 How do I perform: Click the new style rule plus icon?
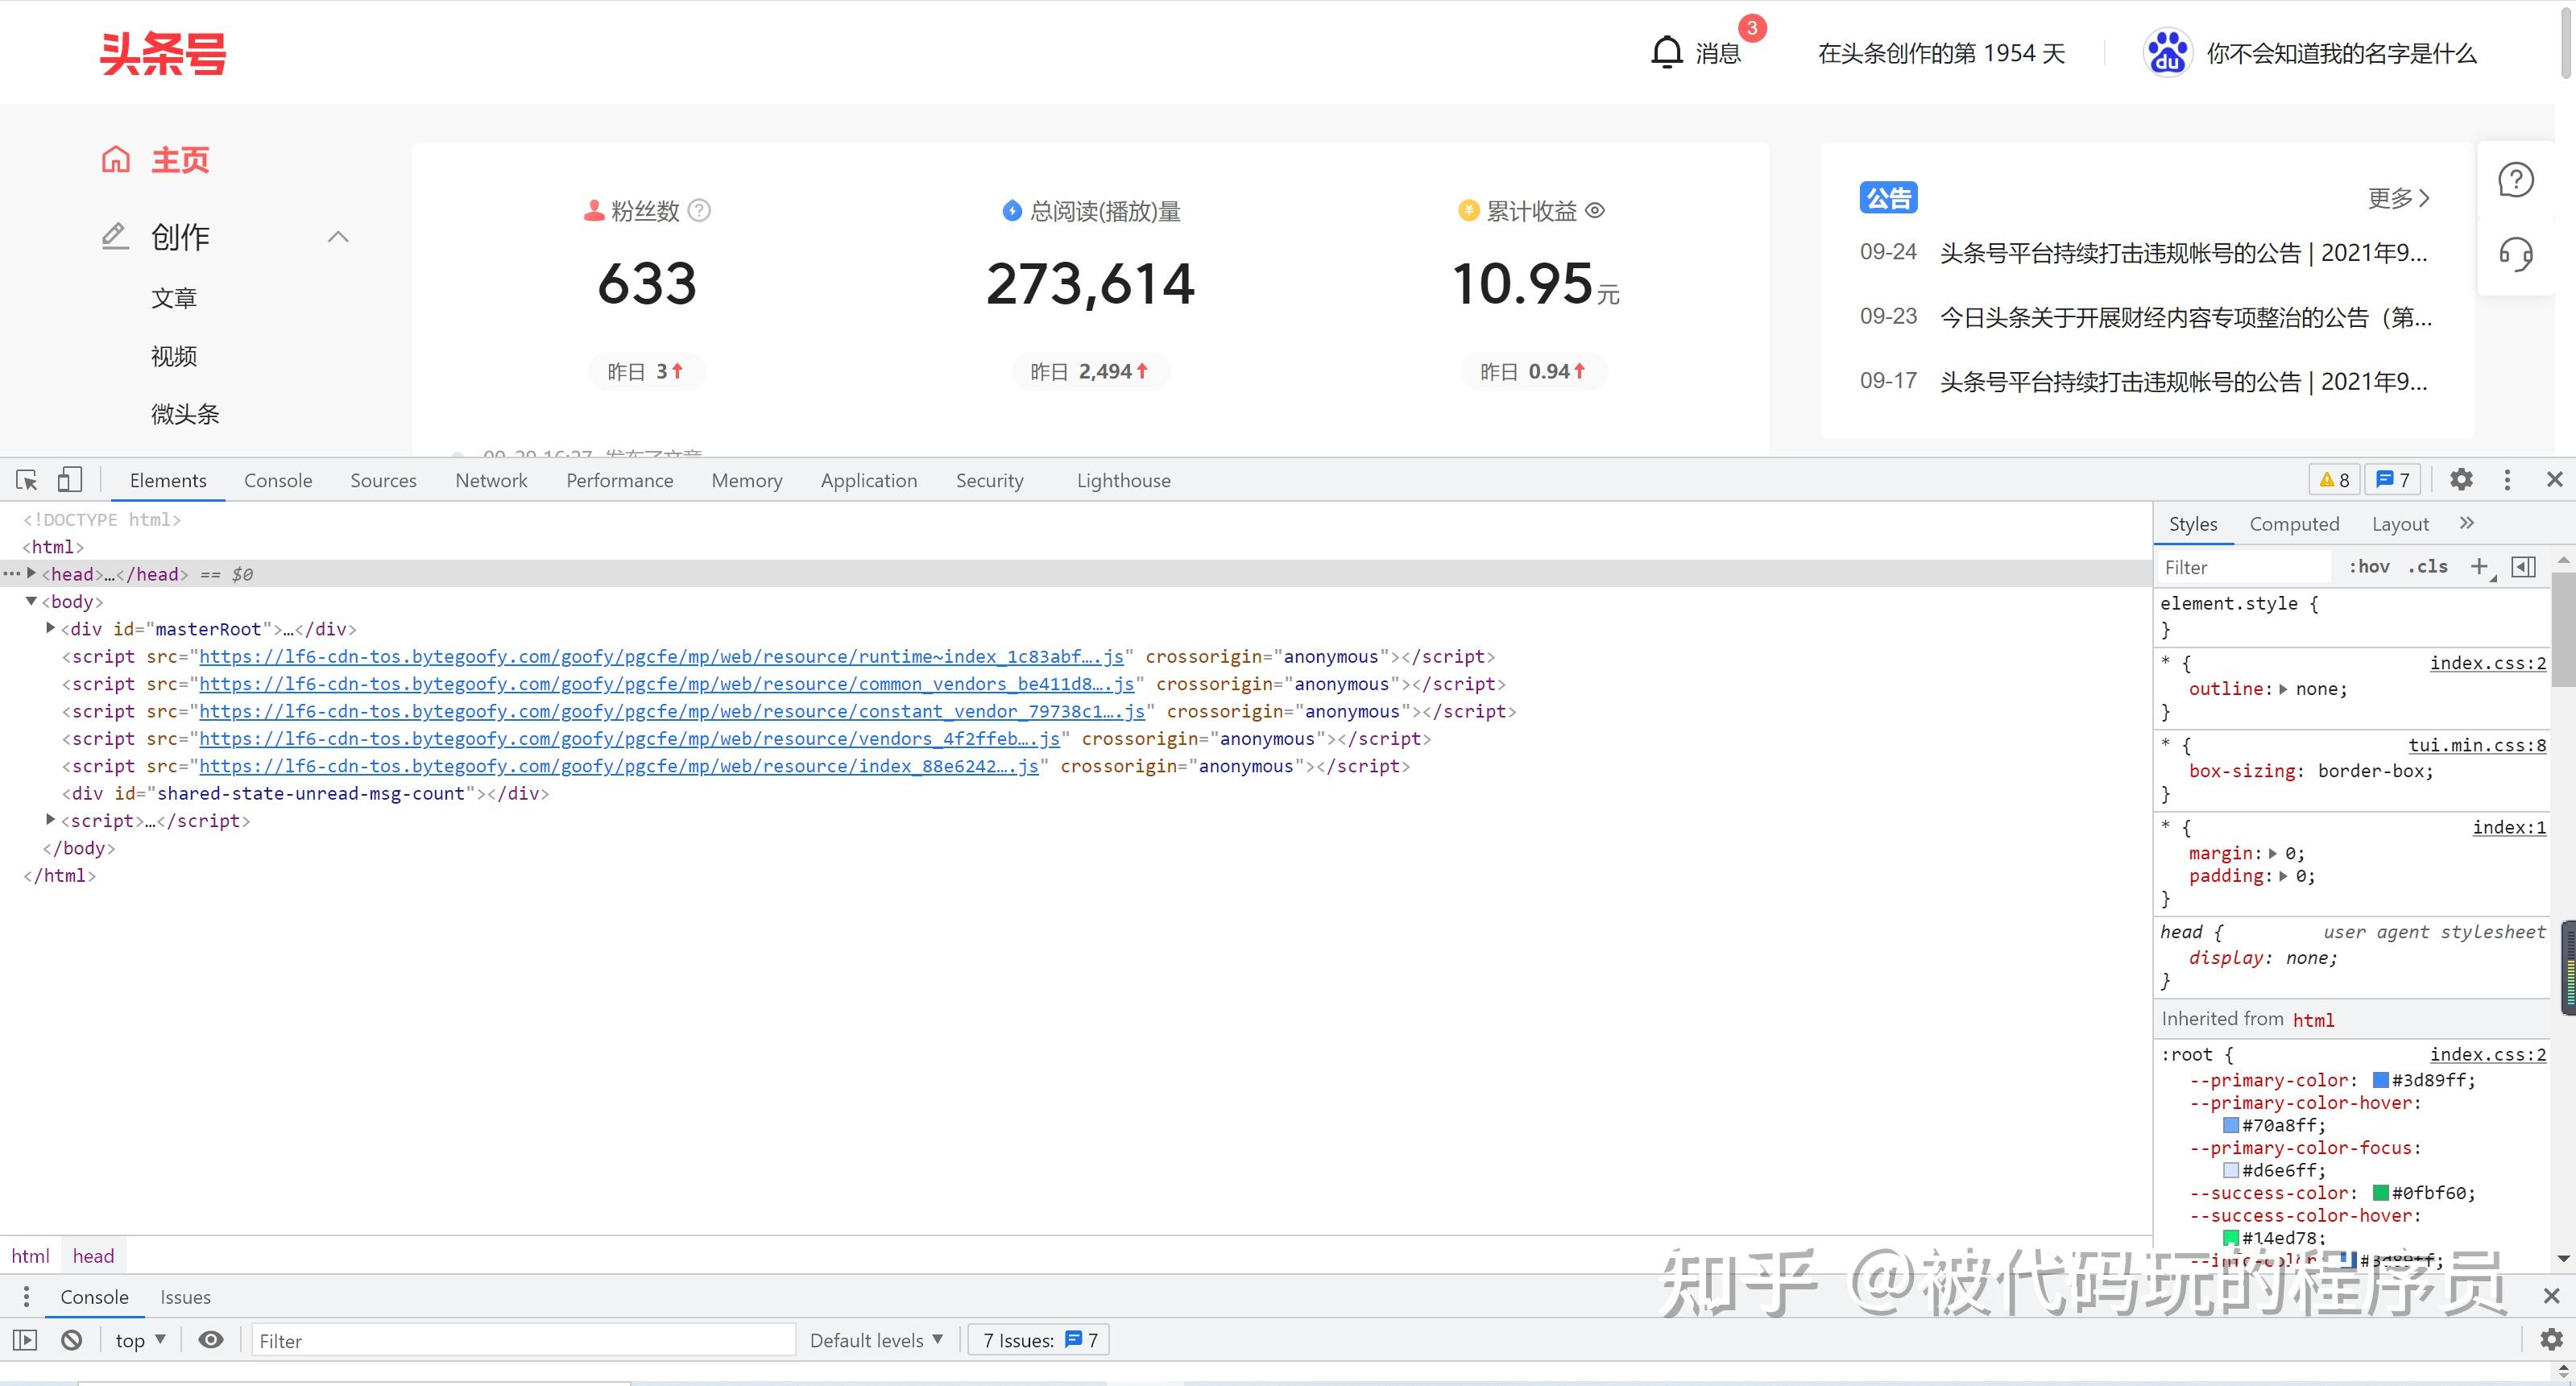click(x=2479, y=567)
